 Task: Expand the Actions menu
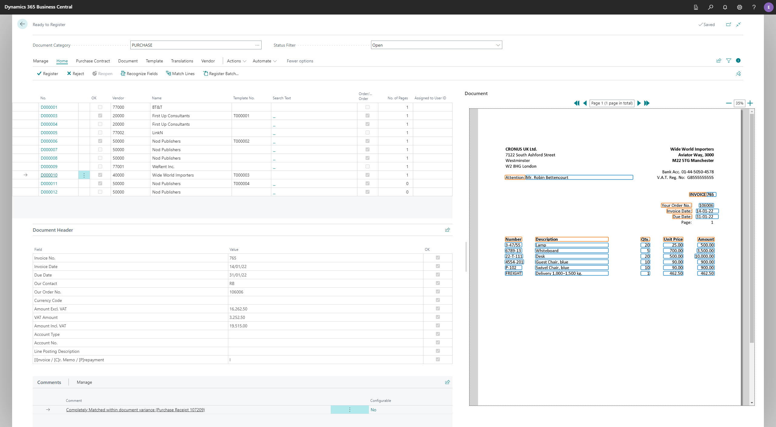click(x=236, y=61)
